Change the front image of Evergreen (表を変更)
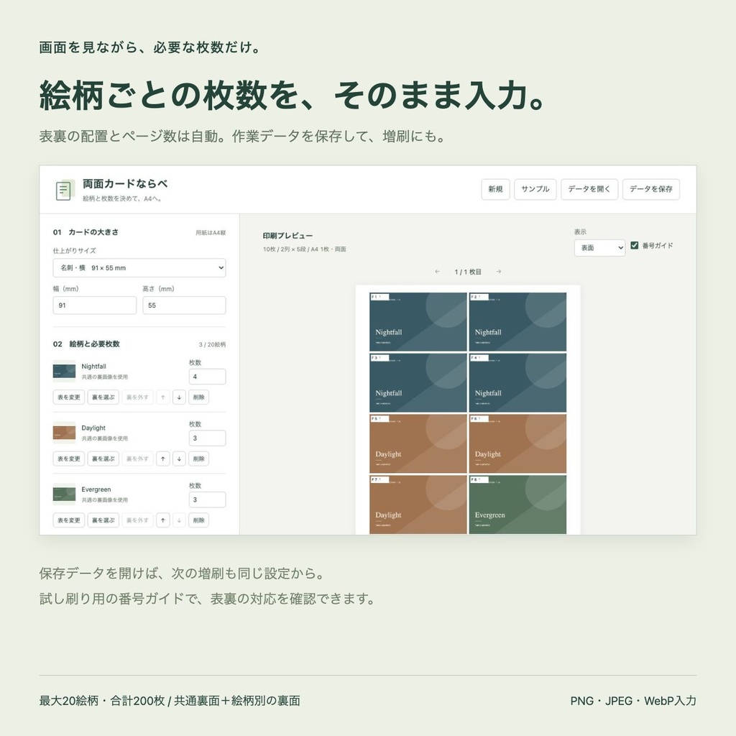Screen dimensions: 736x736 click(69, 520)
